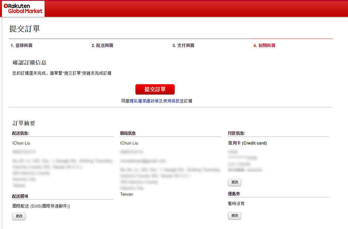The height and width of the screenshot is (229, 348).
Task: Open the 隱私權保護政策 privacy policy link
Action: click(x=144, y=101)
